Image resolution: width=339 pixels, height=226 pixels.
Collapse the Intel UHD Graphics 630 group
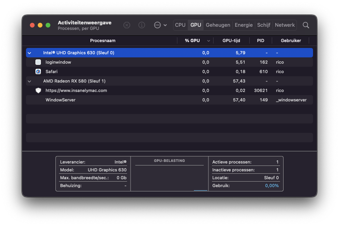point(29,53)
